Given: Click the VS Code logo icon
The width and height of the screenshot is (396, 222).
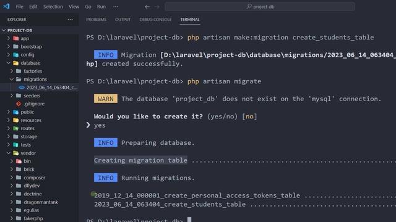Looking at the screenshot, I should pos(6,6).
